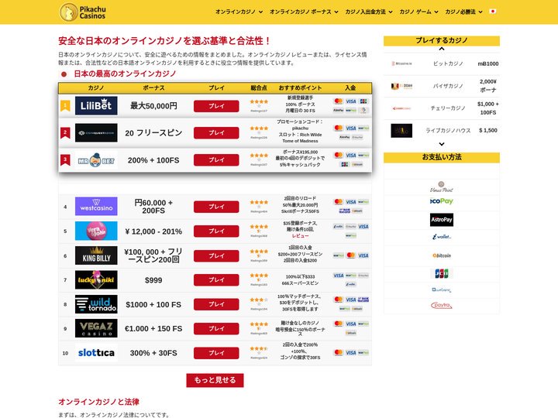
Task: Click the 200% + 100FS bonus text
Action: pyautogui.click(x=153, y=160)
